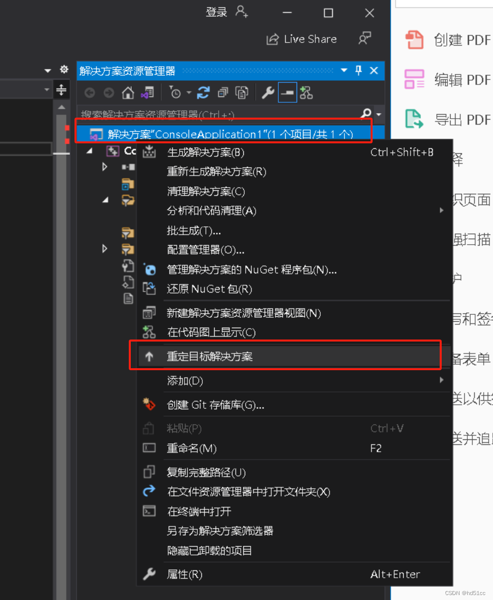
Task: Click the sharing icon next to Live Share
Action: tap(364, 38)
